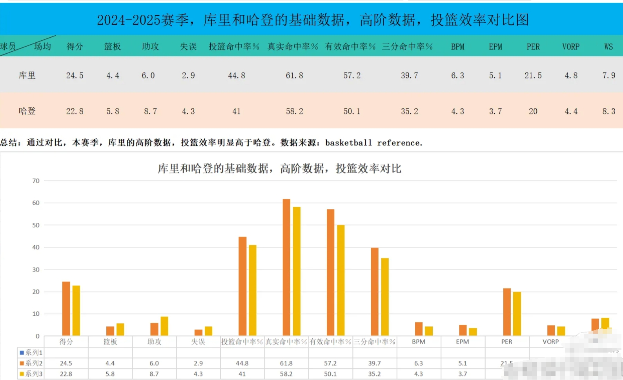Select the 'WS' header in the top table
The image size is (623, 380).
(608, 47)
